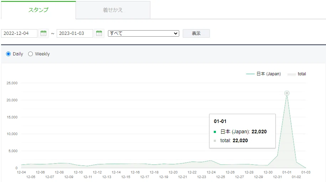Click the 01-03 x-axis date label
Viewport: 326px width, 182px height.
pos(306,172)
